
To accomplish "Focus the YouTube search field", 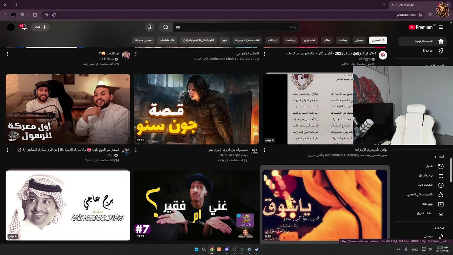I will click(236, 27).
